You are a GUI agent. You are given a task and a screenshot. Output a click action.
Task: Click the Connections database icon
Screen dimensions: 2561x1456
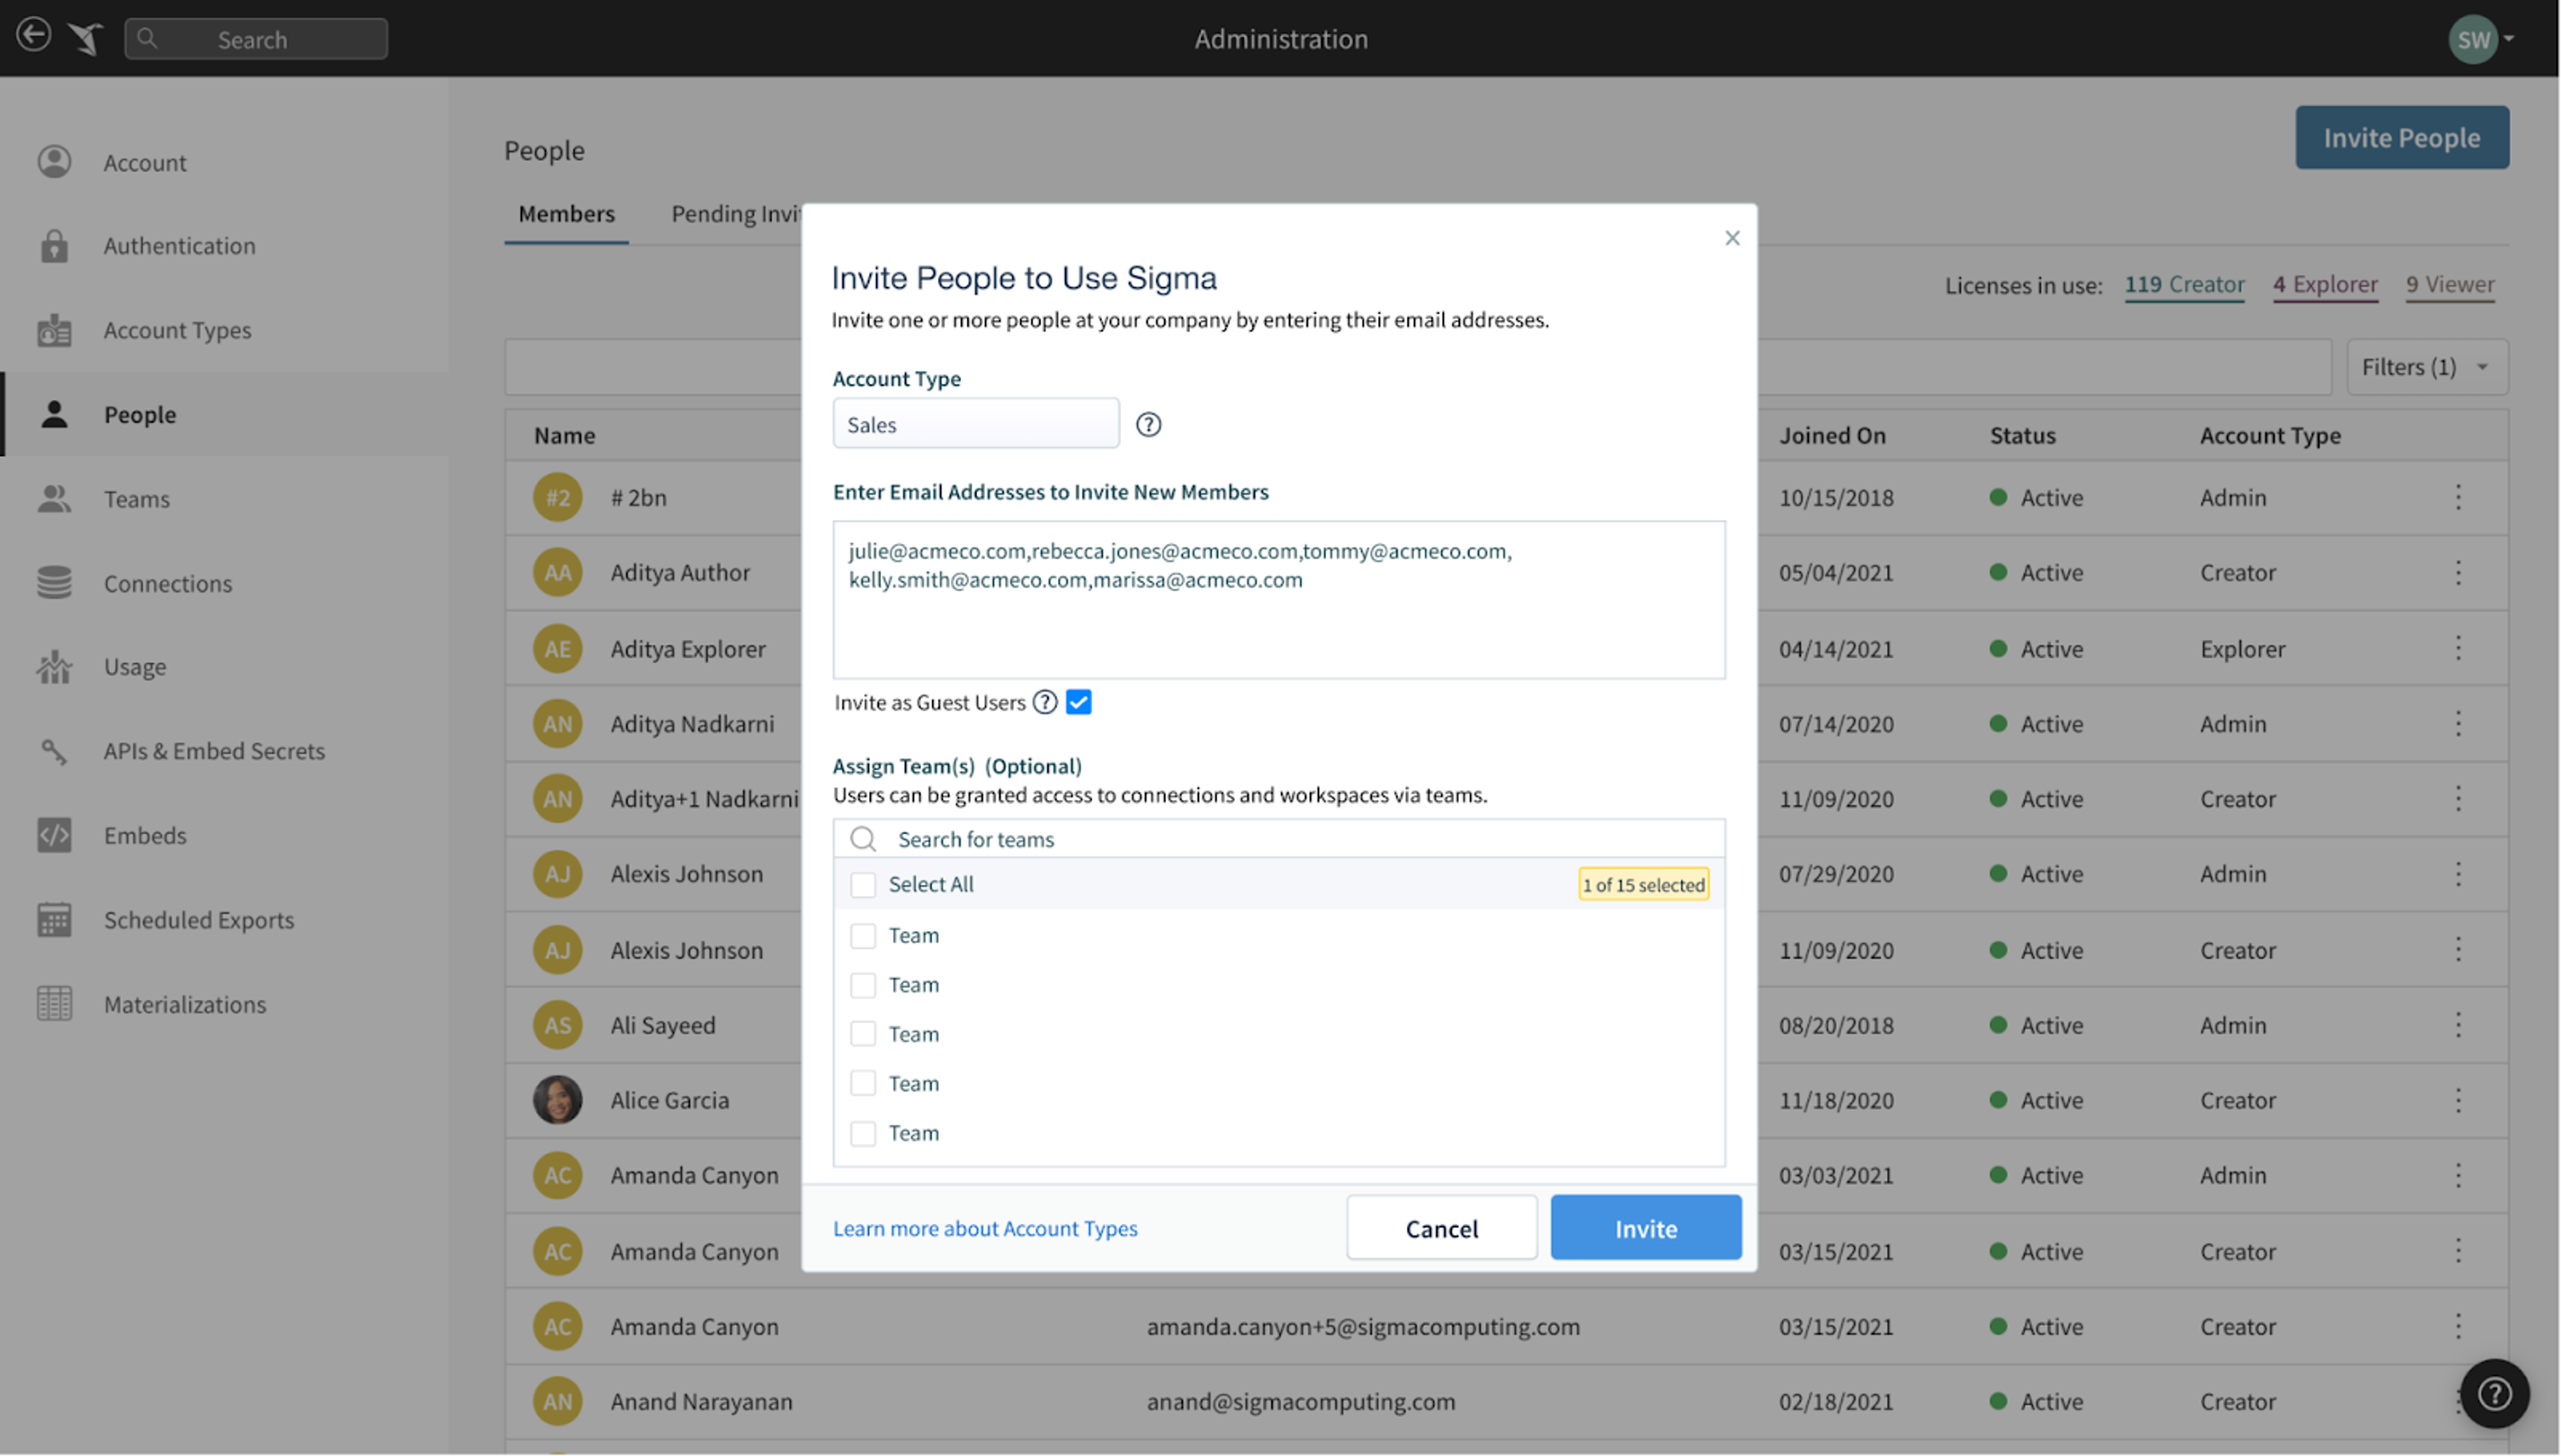pos(54,583)
